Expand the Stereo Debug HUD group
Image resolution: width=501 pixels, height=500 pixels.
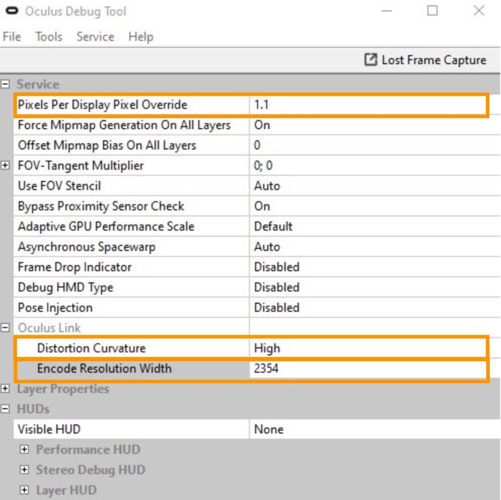pos(24,469)
